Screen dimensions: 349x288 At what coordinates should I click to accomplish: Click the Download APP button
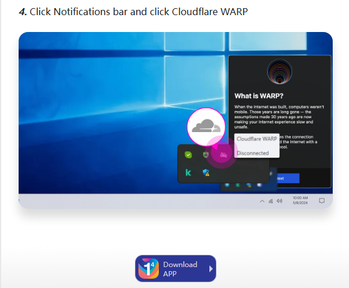click(x=176, y=268)
